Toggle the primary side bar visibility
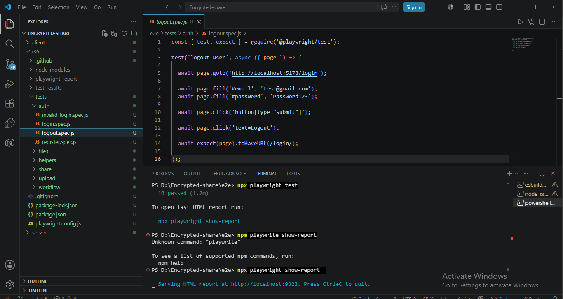This screenshot has width=563, height=299. coord(478,7)
